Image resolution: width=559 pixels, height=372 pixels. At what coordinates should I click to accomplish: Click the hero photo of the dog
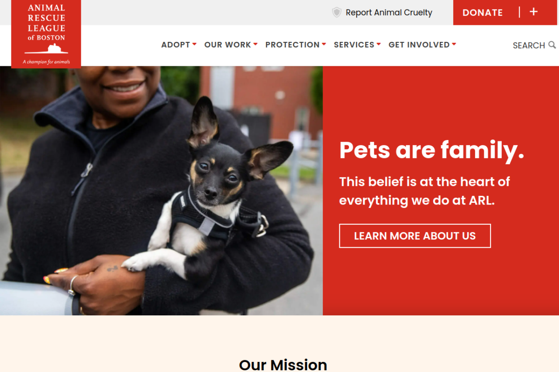[x=161, y=191]
